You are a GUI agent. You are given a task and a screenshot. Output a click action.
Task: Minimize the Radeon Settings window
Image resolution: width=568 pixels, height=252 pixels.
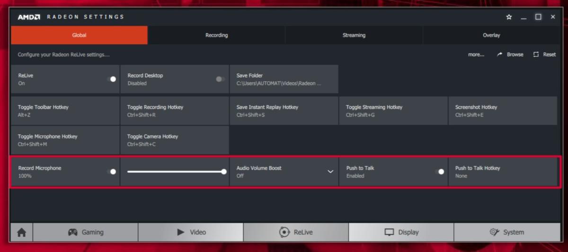pos(524,18)
